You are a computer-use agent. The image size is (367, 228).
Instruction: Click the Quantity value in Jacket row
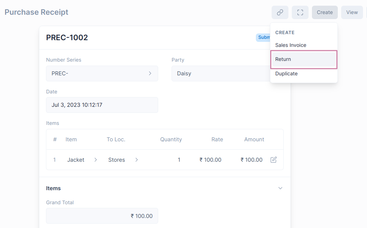point(179,160)
